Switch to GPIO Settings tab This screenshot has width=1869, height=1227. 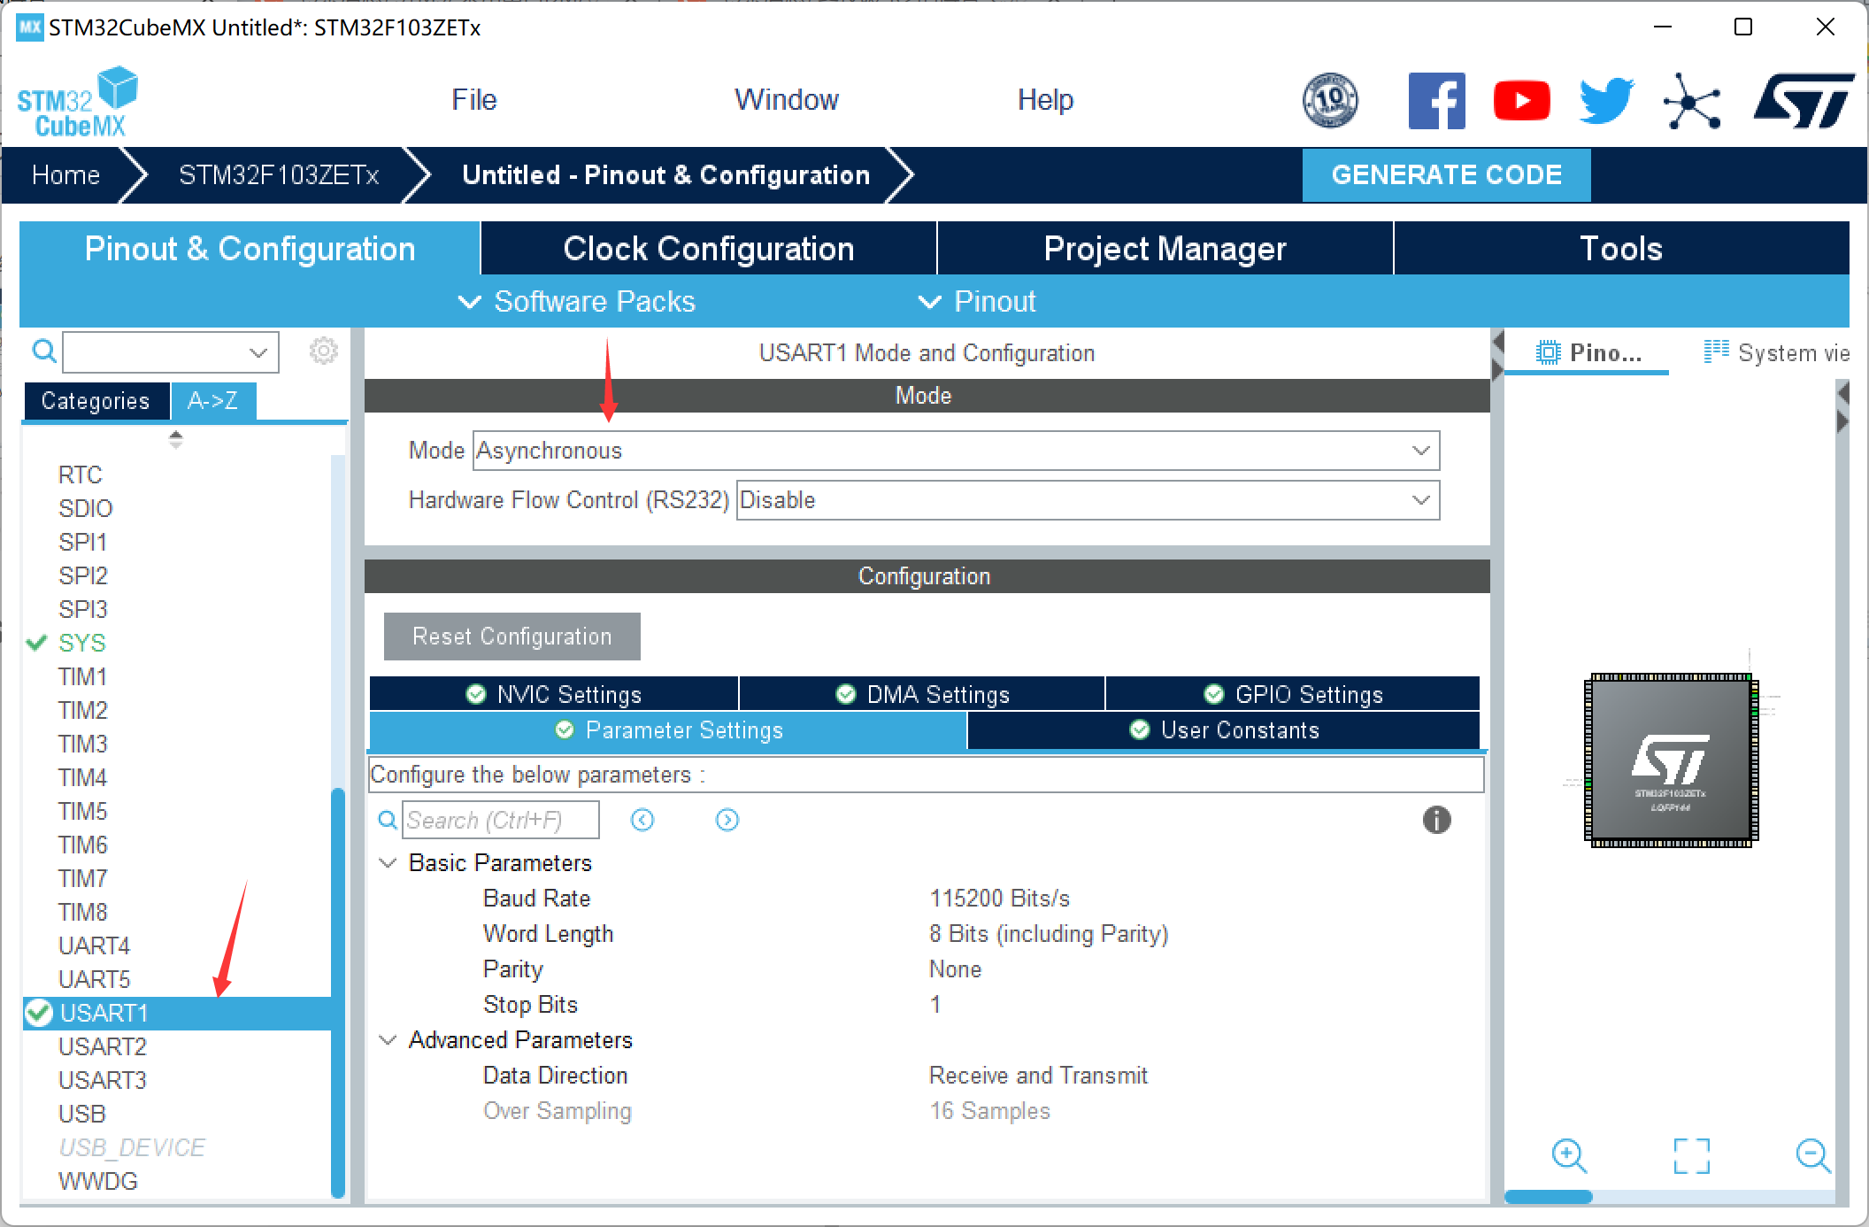pos(1292,694)
